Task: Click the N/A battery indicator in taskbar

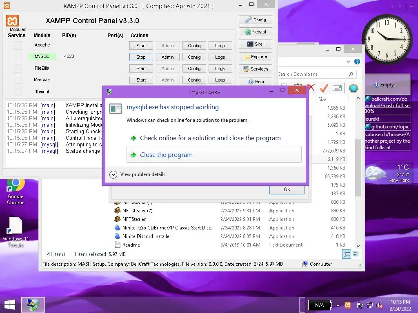Action: point(320,305)
